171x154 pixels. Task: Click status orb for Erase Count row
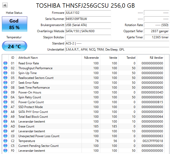5,126
